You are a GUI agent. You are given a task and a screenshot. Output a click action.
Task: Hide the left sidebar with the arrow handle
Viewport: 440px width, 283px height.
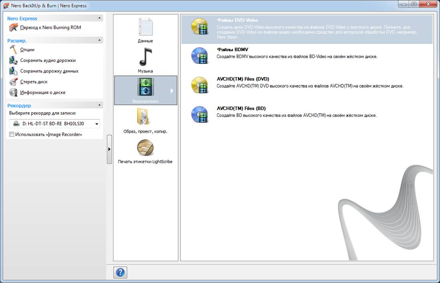(109, 149)
